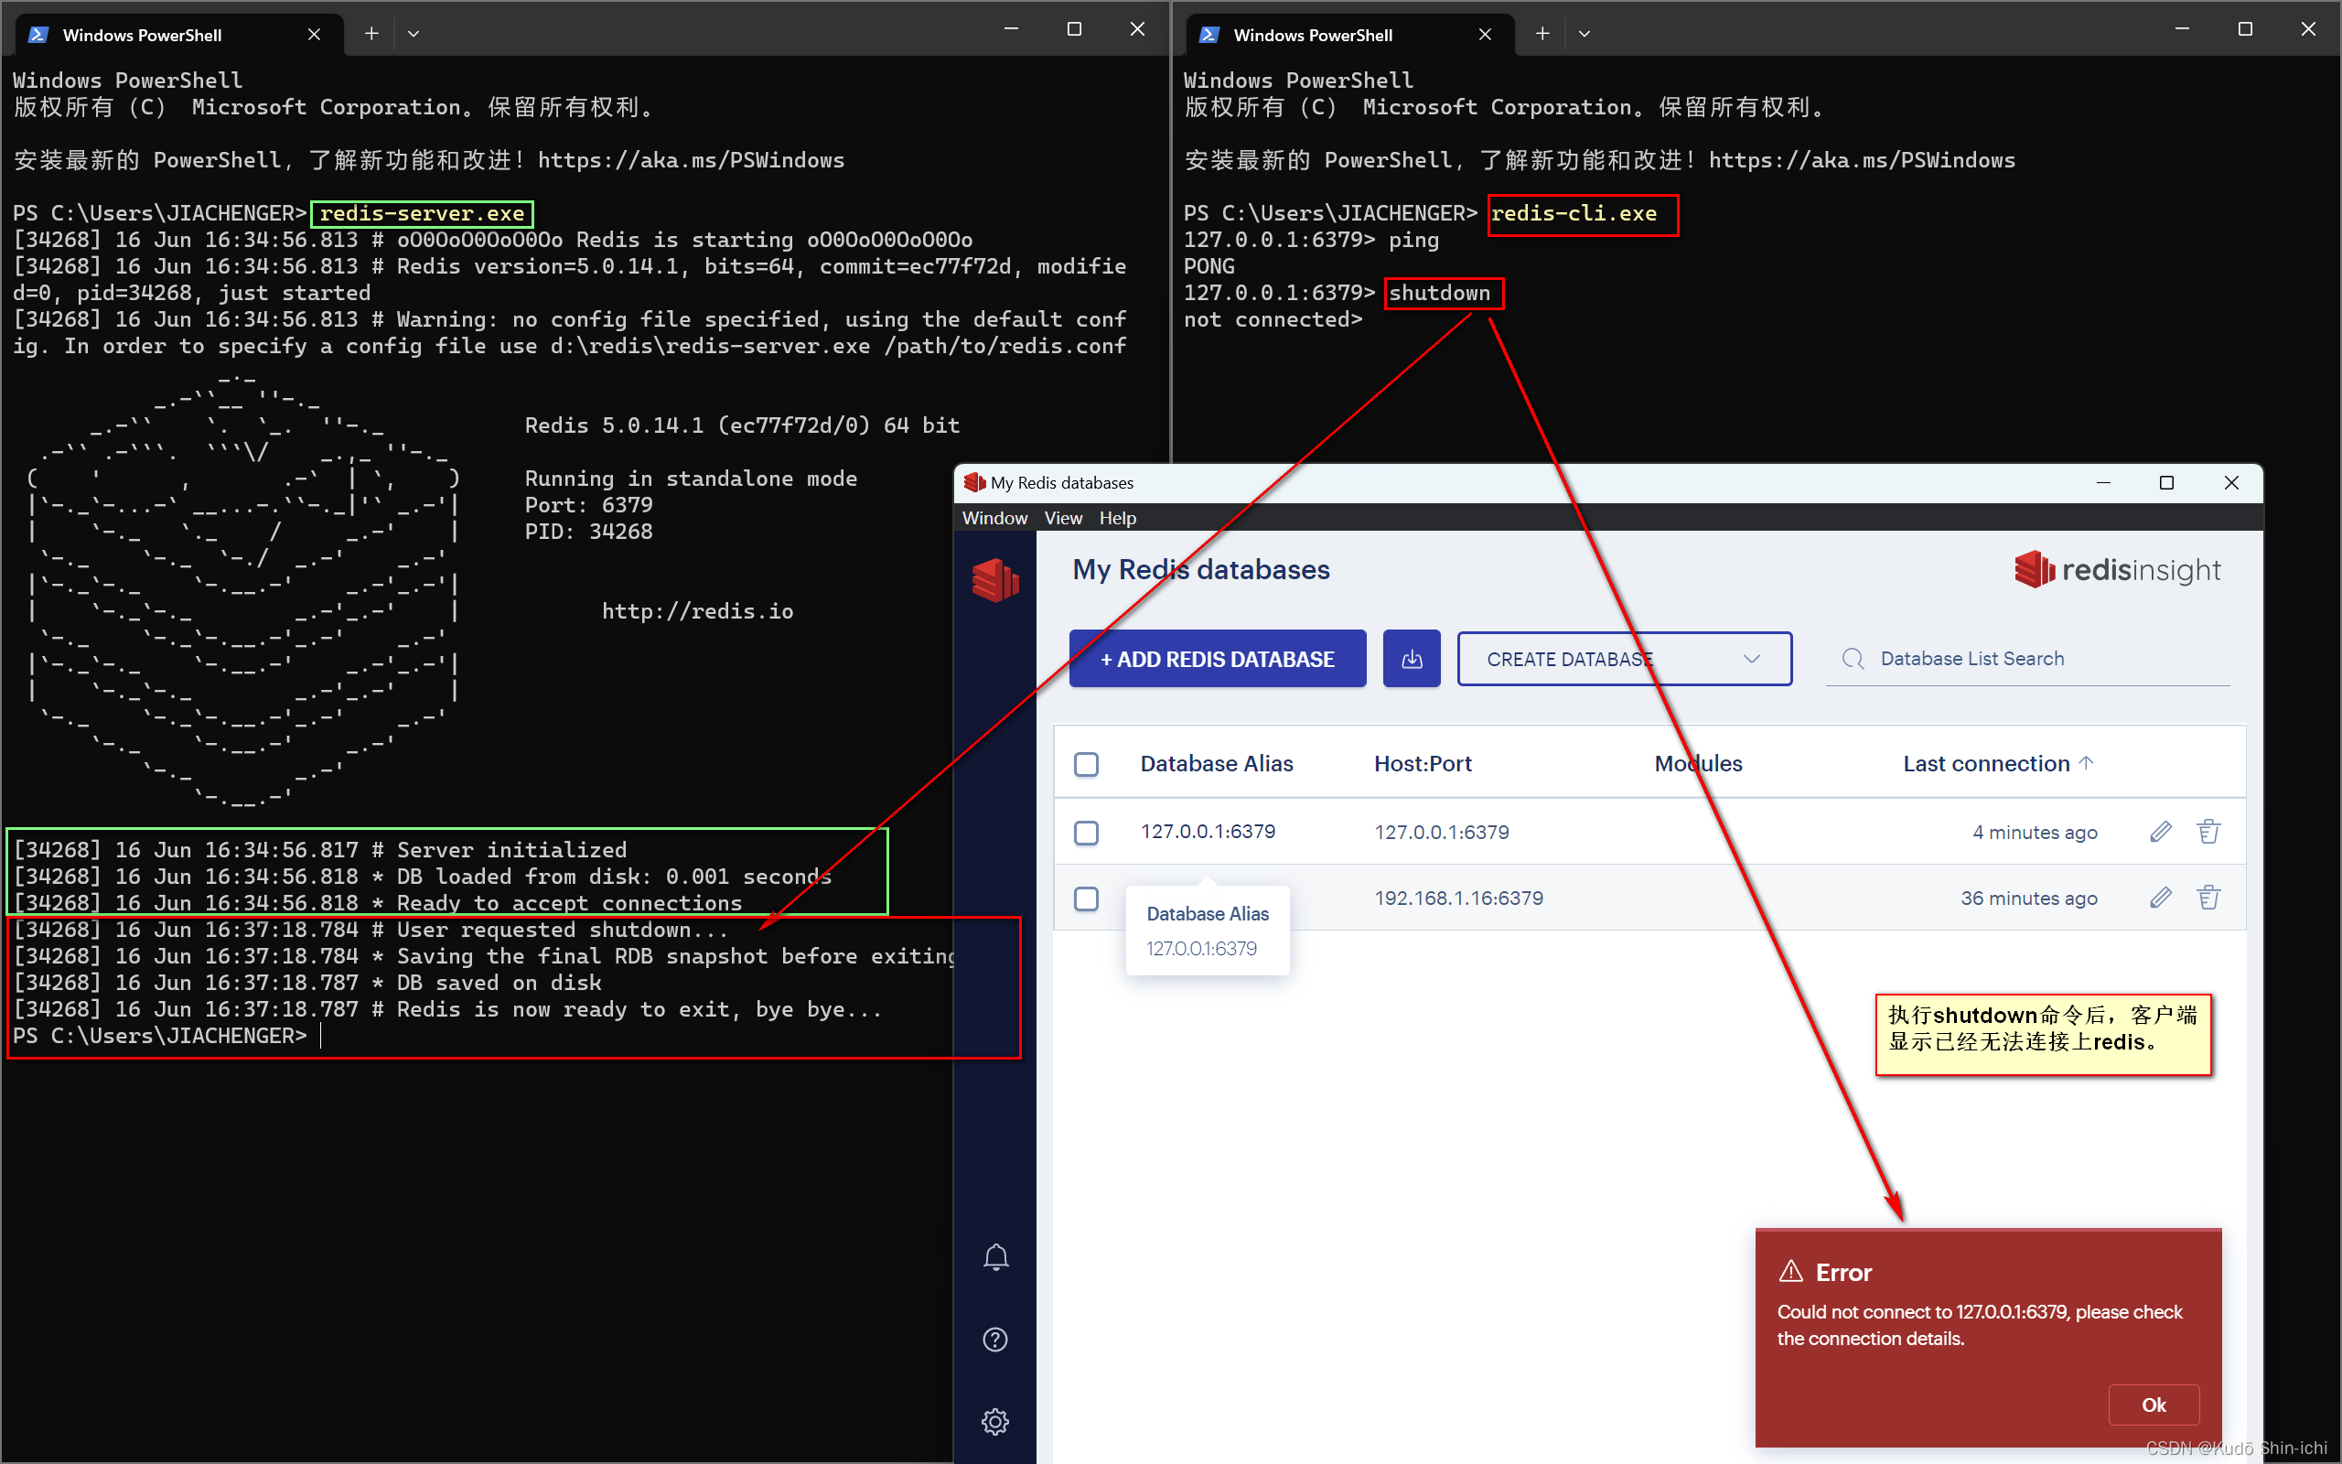Expand the CREATE DATABASE dropdown
The width and height of the screenshot is (2342, 1464).
pos(1624,660)
